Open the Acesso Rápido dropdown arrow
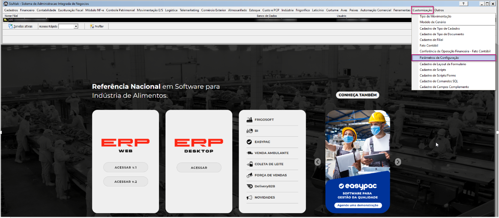This screenshot has width=499, height=218. click(x=76, y=27)
